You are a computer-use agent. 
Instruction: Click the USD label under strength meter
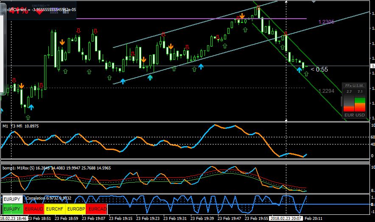point(360,115)
